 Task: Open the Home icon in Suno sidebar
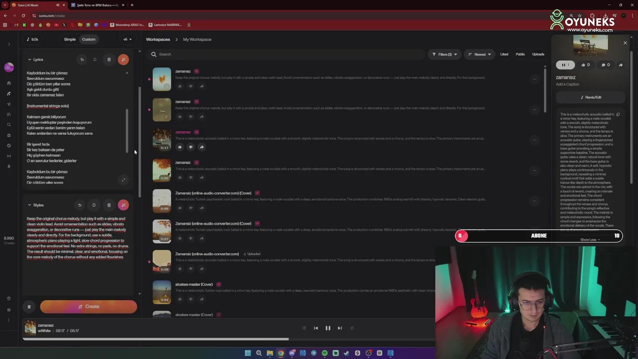tap(8, 83)
